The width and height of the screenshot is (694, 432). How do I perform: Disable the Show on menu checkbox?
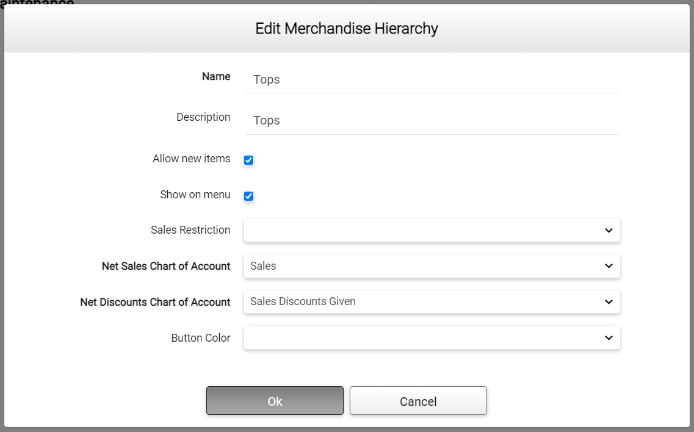[248, 196]
